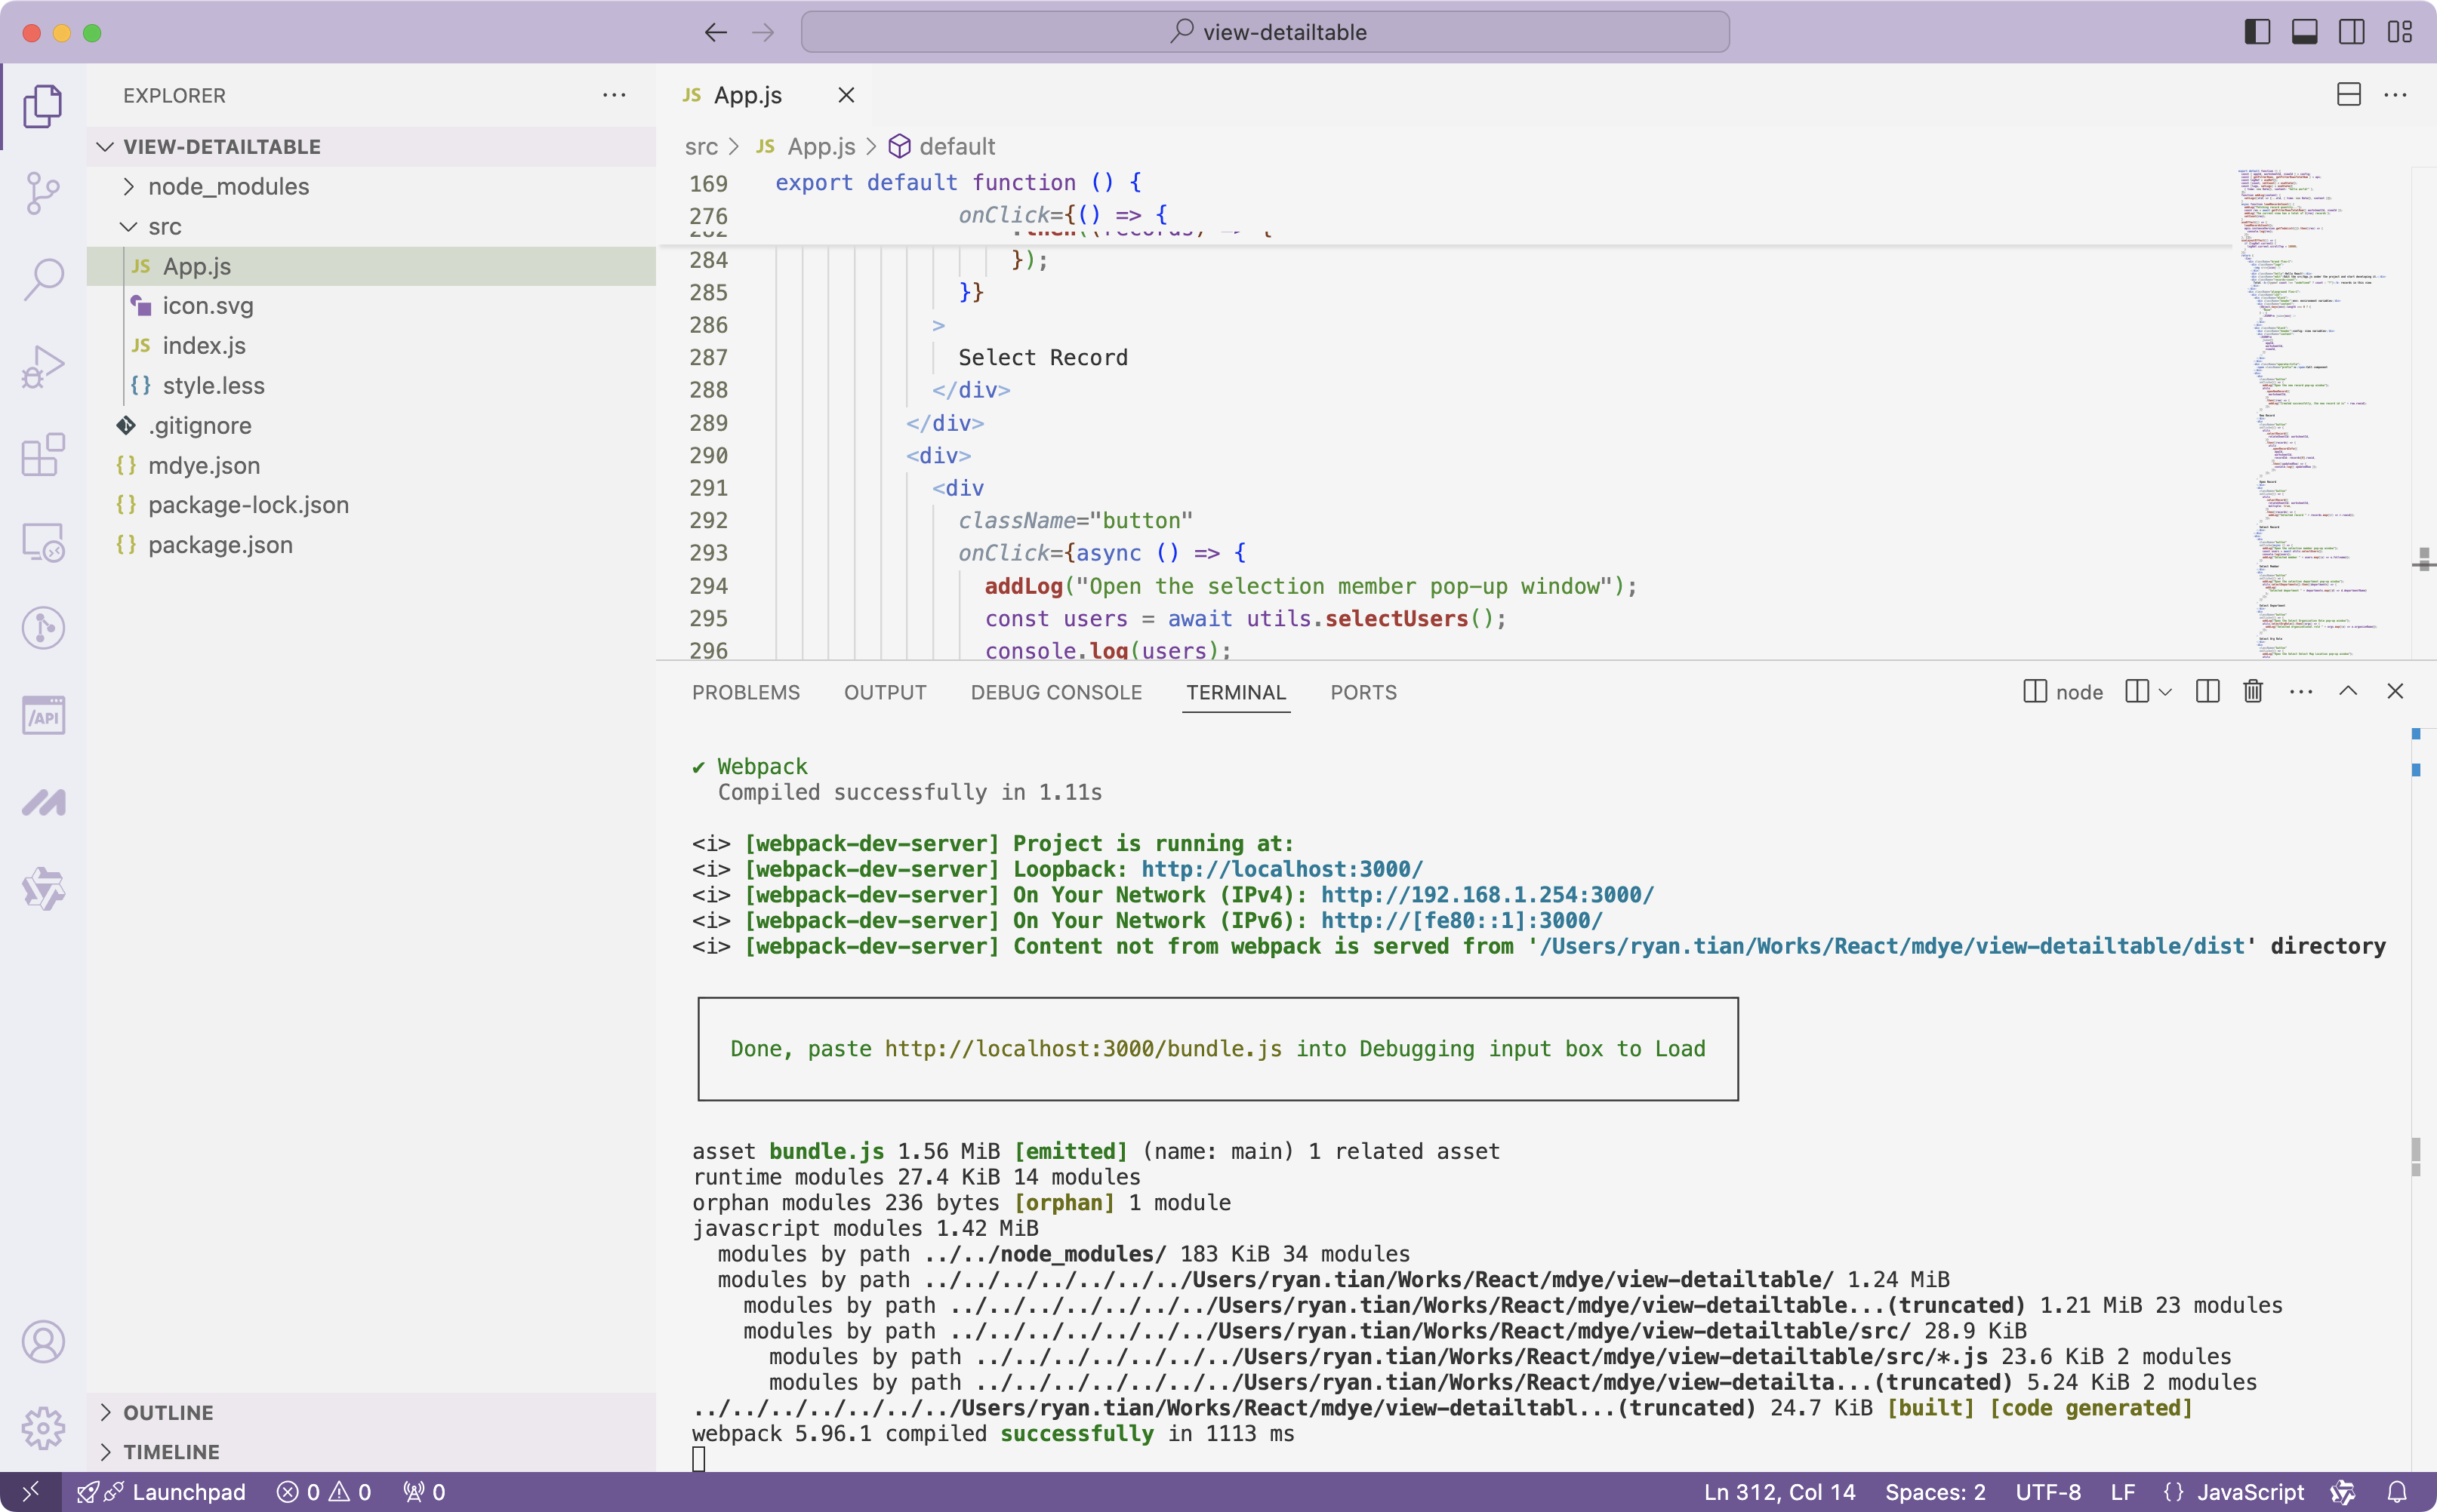
Task: Open package-lock.json in explorer
Action: [x=371, y=505]
